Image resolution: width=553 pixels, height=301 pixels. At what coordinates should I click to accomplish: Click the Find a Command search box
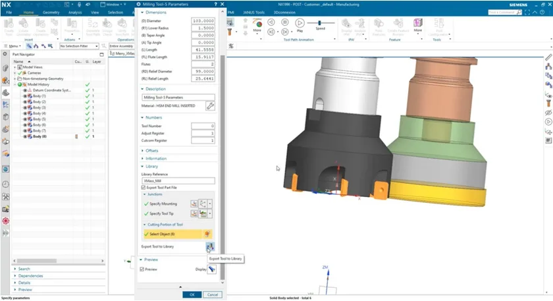(505, 13)
